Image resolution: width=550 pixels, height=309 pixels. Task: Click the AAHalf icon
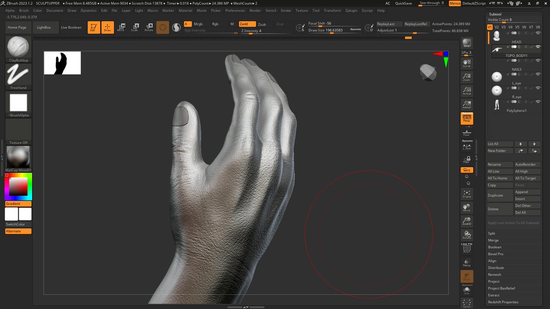[x=467, y=104]
